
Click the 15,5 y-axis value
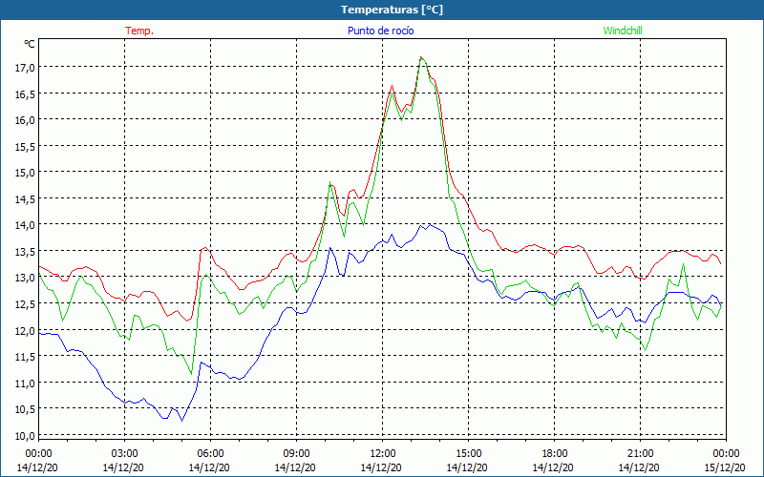click(x=25, y=147)
